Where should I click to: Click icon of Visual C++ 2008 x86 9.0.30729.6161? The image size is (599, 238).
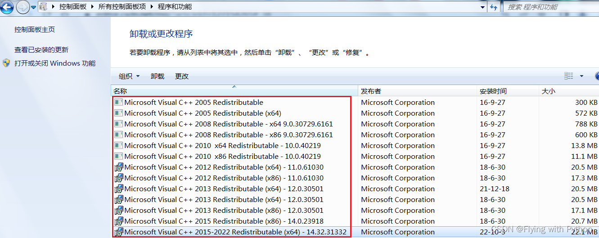tap(118, 135)
